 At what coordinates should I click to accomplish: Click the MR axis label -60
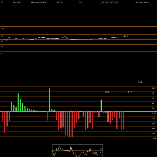153,128
